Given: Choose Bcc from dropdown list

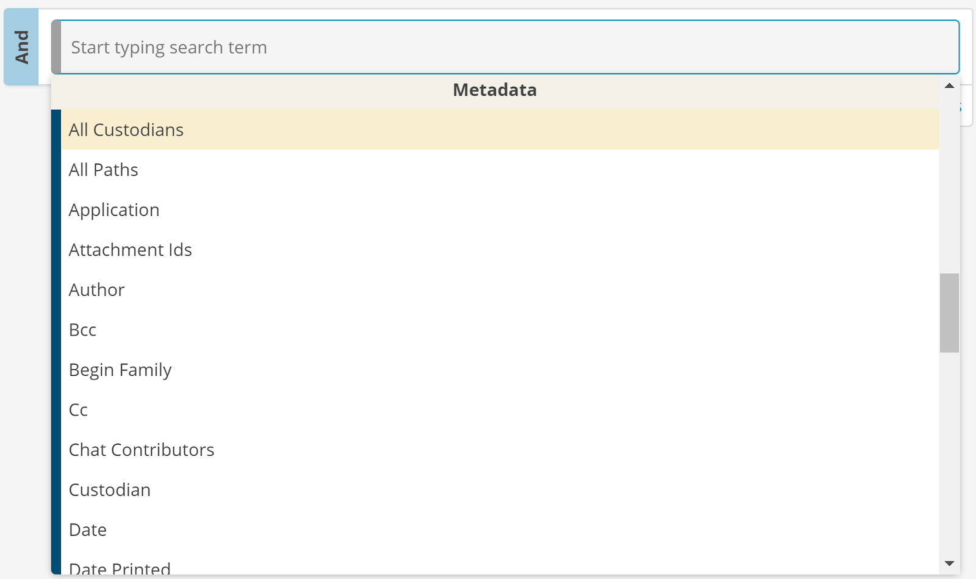Looking at the screenshot, I should pyautogui.click(x=500, y=329).
